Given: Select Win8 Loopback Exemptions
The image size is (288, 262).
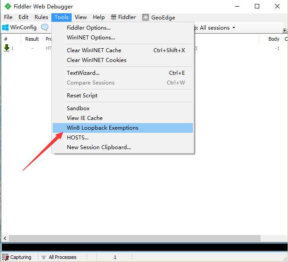Looking at the screenshot, I should click(123, 128).
